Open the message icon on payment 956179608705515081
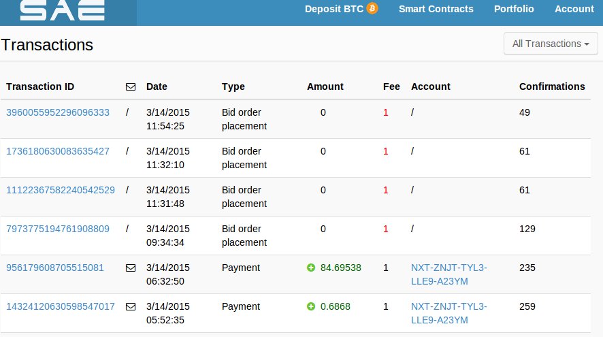 [131, 268]
